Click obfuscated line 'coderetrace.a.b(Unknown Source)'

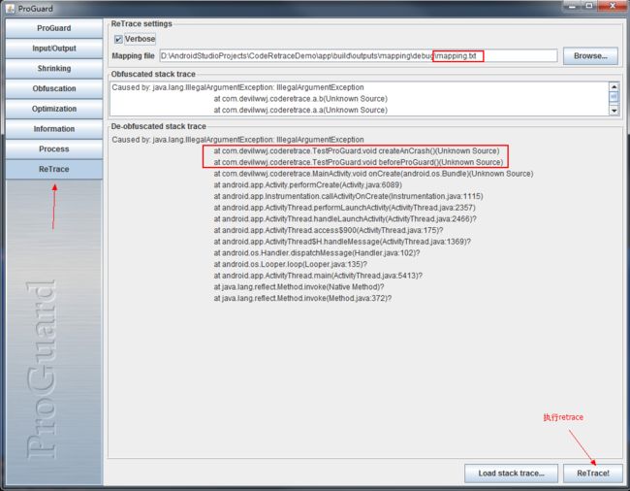[300, 99]
